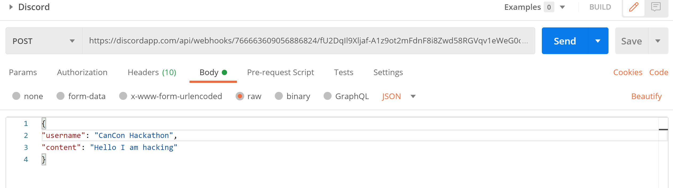
Task: Click the discordapp webhook URL field
Action: click(x=308, y=41)
